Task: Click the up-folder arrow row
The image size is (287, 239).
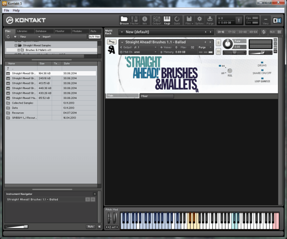Action: pyautogui.click(x=50, y=69)
